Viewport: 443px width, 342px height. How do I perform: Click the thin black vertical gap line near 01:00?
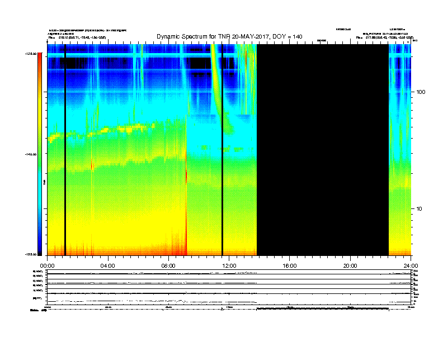coord(65,150)
